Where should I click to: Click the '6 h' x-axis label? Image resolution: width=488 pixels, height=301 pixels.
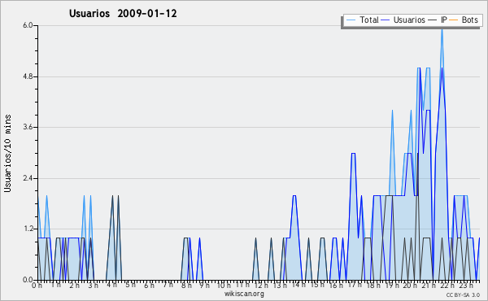[x=149, y=286]
